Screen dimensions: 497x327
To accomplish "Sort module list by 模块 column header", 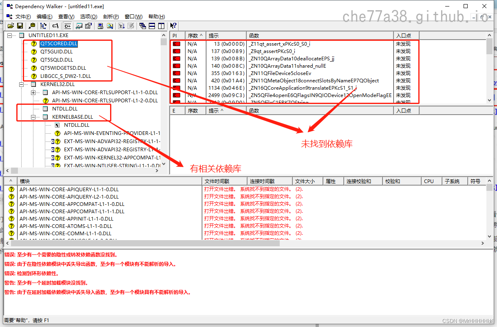I will (x=110, y=181).
